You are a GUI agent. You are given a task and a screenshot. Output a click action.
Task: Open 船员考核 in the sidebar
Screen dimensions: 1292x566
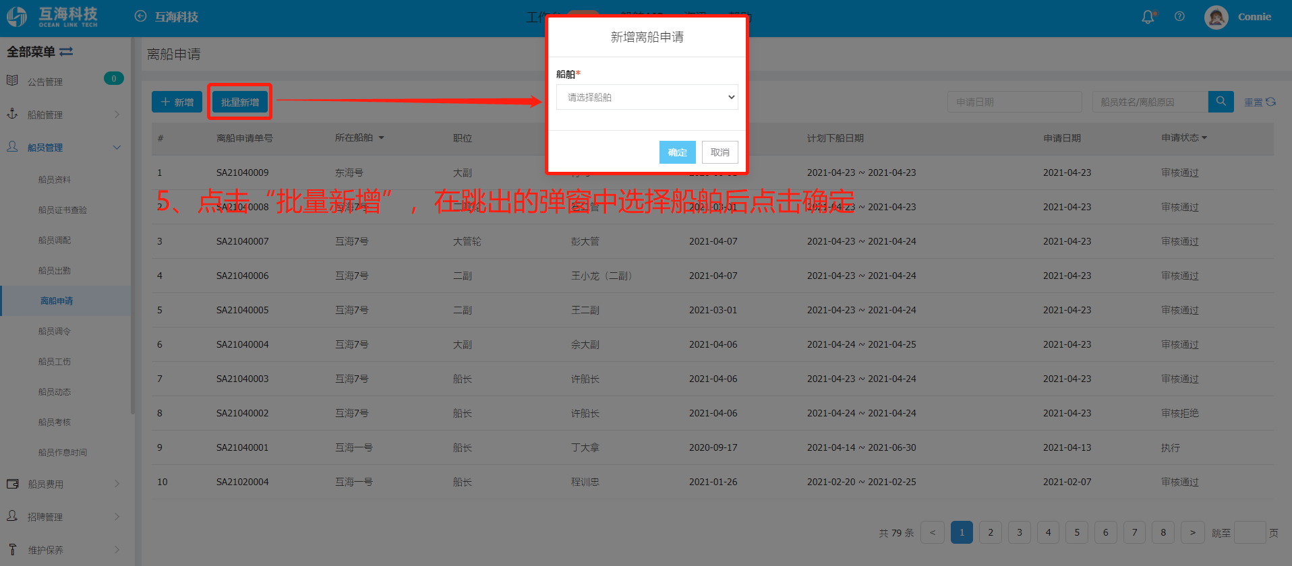pyautogui.click(x=55, y=422)
